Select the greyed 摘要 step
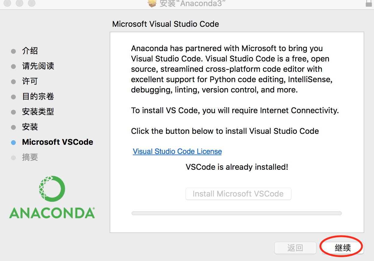Image resolution: width=374 pixels, height=261 pixels. point(30,157)
